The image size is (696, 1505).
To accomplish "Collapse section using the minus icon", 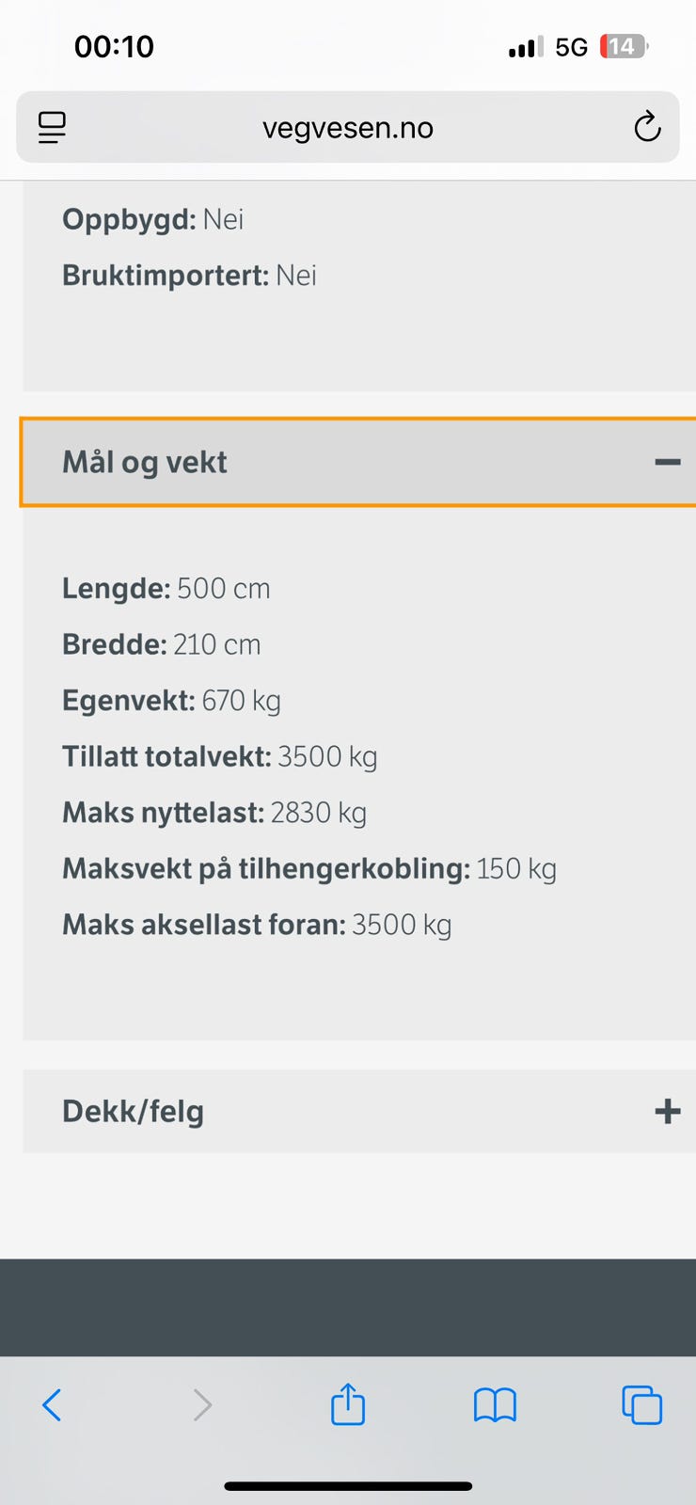I will pyautogui.click(x=668, y=462).
